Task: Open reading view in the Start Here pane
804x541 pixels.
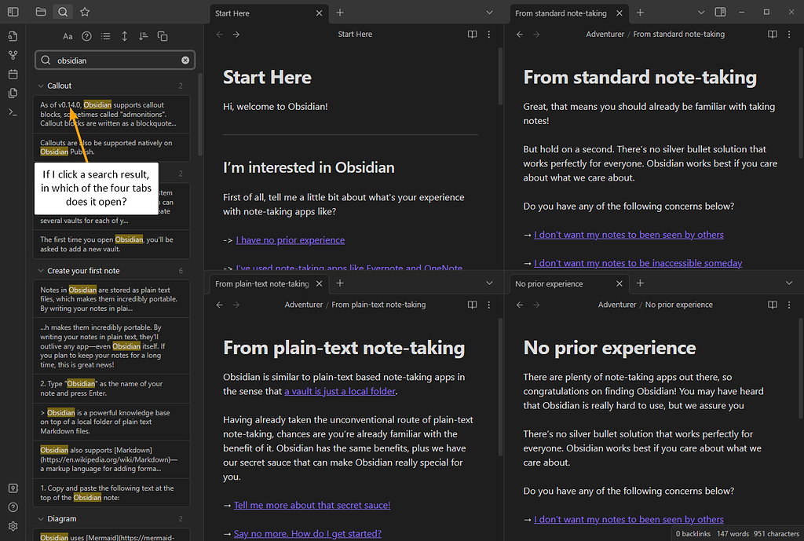Action: point(472,34)
